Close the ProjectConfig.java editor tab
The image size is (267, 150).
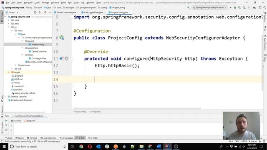pos(130,12)
